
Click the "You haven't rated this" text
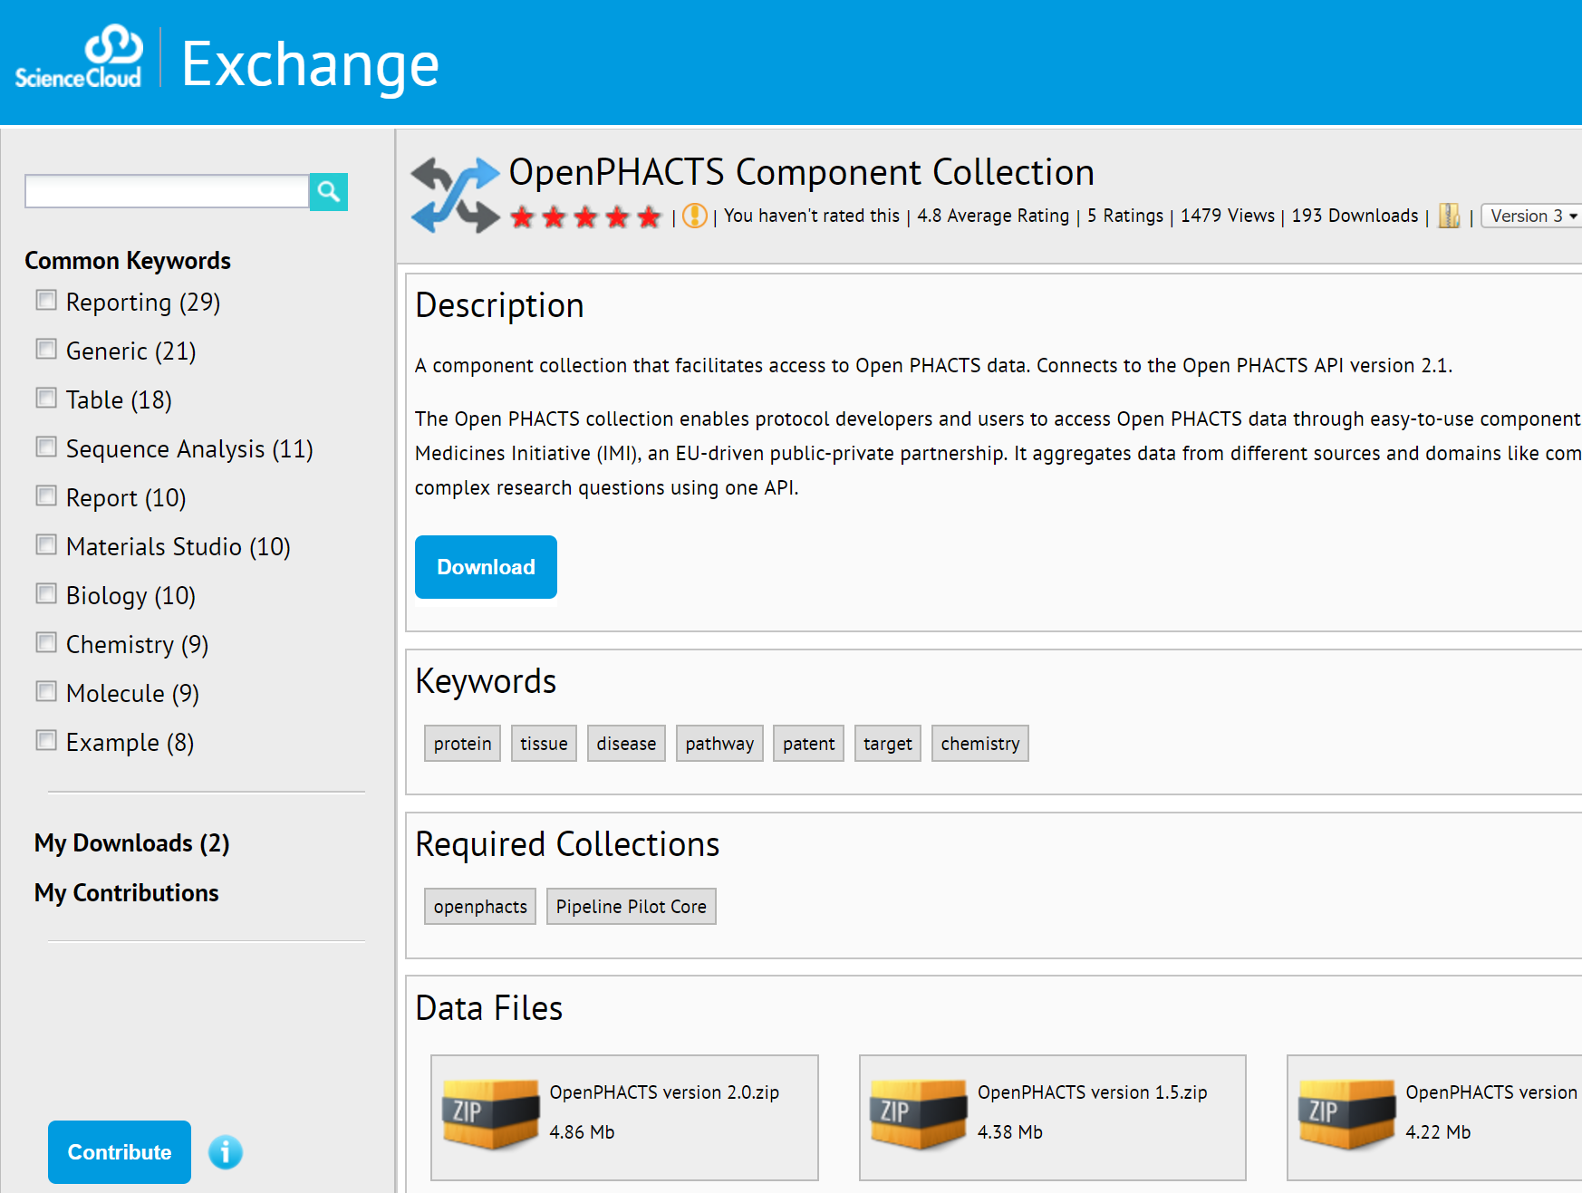pyautogui.click(x=812, y=216)
